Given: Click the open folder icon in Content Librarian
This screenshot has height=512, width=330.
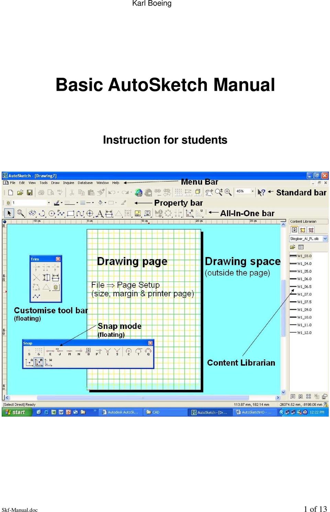Looking at the screenshot, I should [293, 247].
